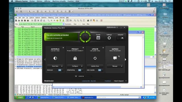Click Wireshark go to last packet icon
The image size is (182, 102).
(x=63, y=20)
